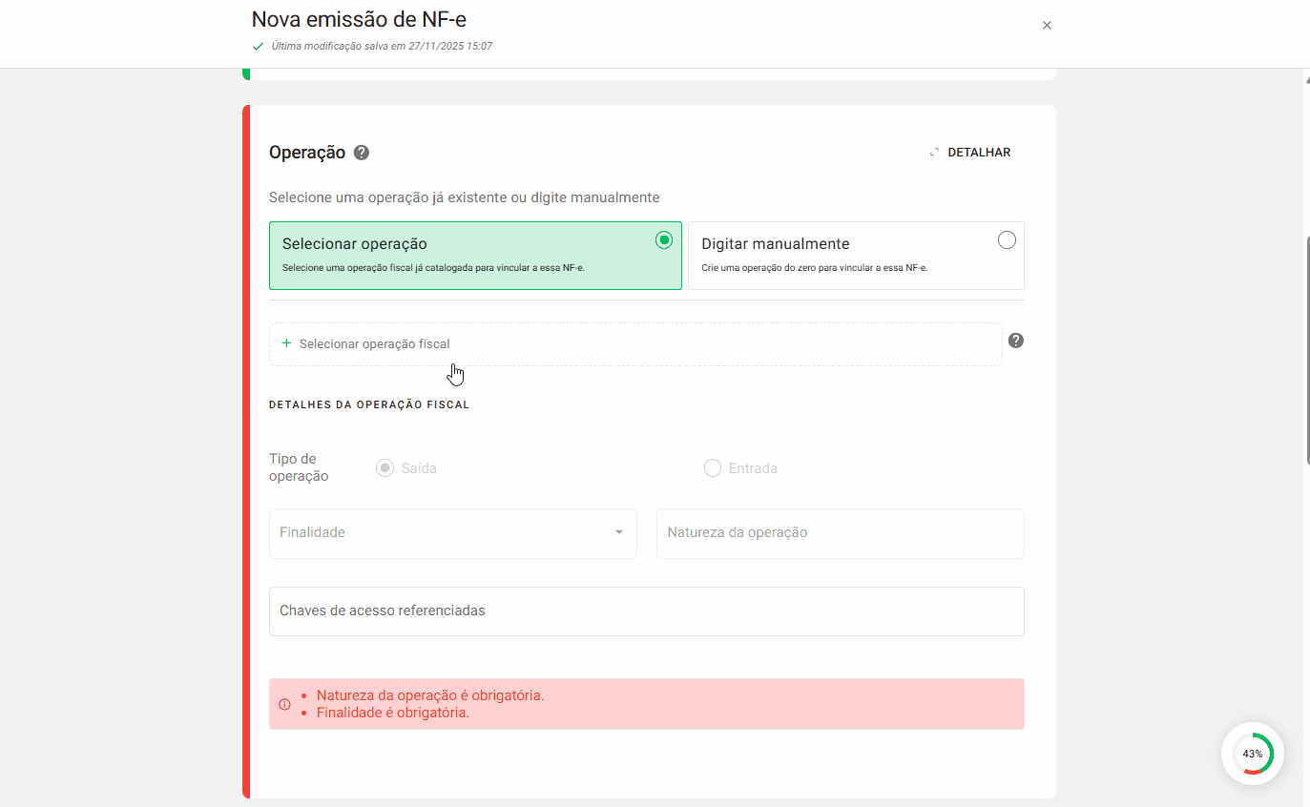Open the 43% completion progress circle
The width and height of the screenshot is (1310, 807).
(1253, 754)
